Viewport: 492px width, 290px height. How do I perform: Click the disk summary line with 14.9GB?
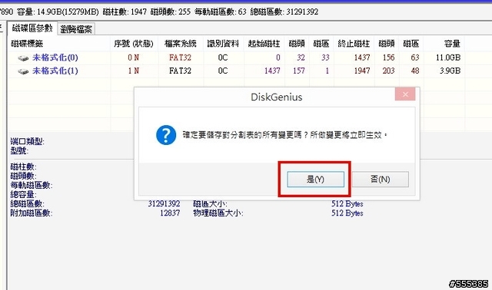(159, 12)
